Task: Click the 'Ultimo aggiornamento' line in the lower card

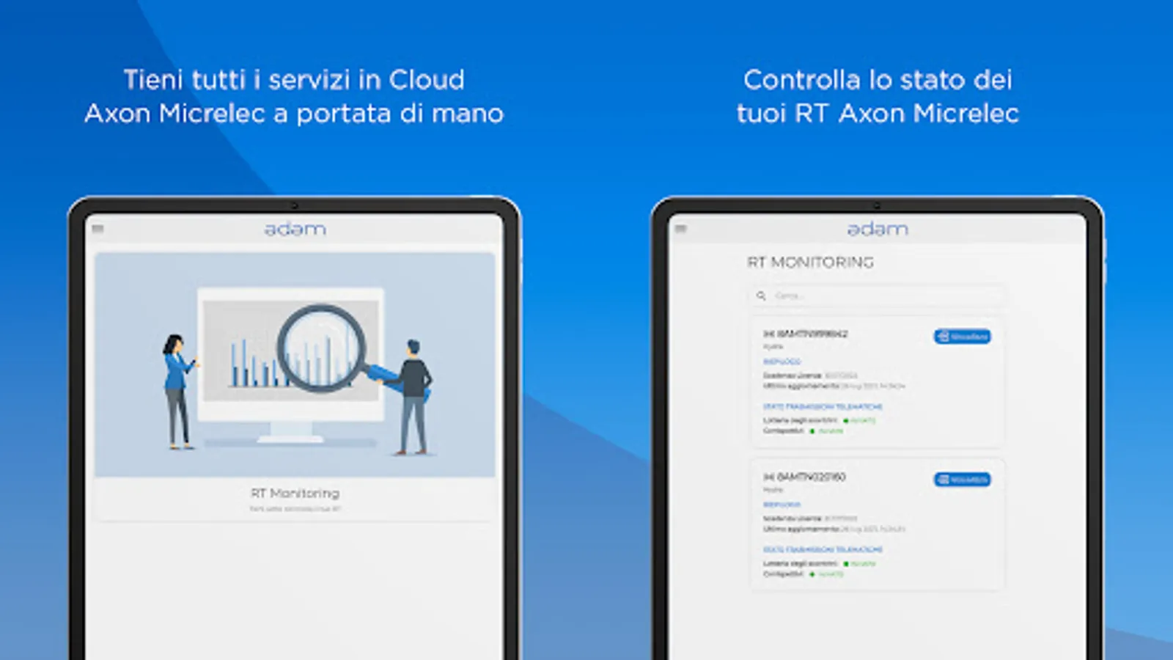Action: 834,529
